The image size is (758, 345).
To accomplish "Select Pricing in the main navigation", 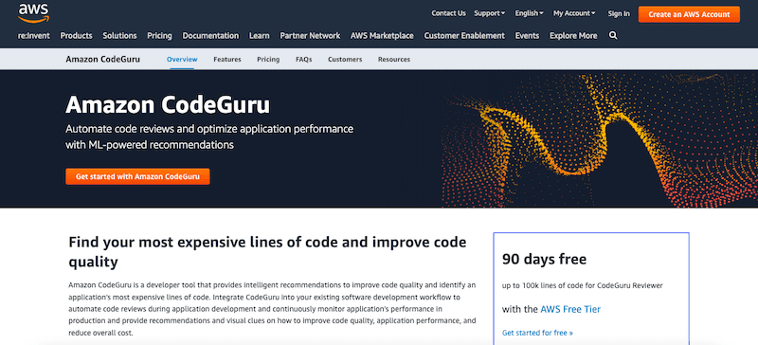I will (159, 35).
